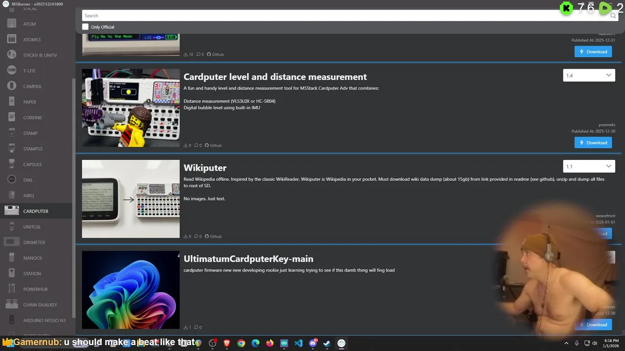The width and height of the screenshot is (625, 351).
Task: Toggle the Only Official checkbox
Action: tap(85, 27)
